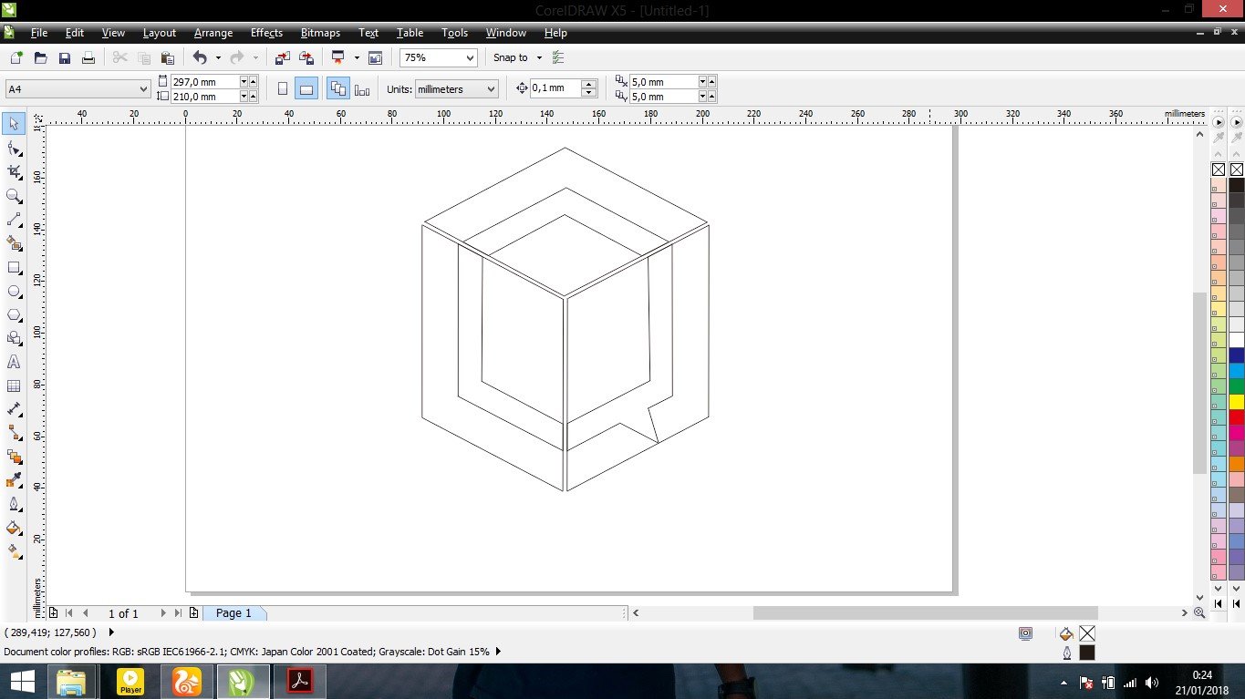Switch page to landscape orientation
Viewport: 1245px width, 699px height.
pyautogui.click(x=306, y=89)
